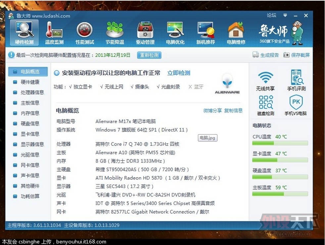This screenshot has height=245, width=325.
Task: Click the 无线共享 WiFi sharing icon
Action: point(265,78)
